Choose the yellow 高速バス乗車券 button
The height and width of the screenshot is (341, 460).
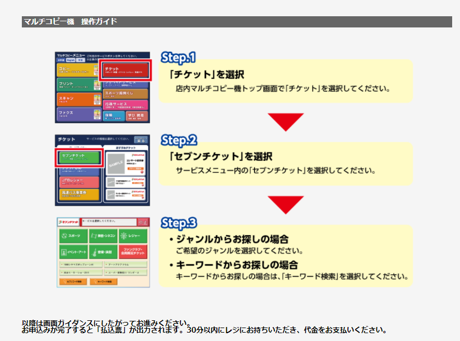click(x=78, y=195)
